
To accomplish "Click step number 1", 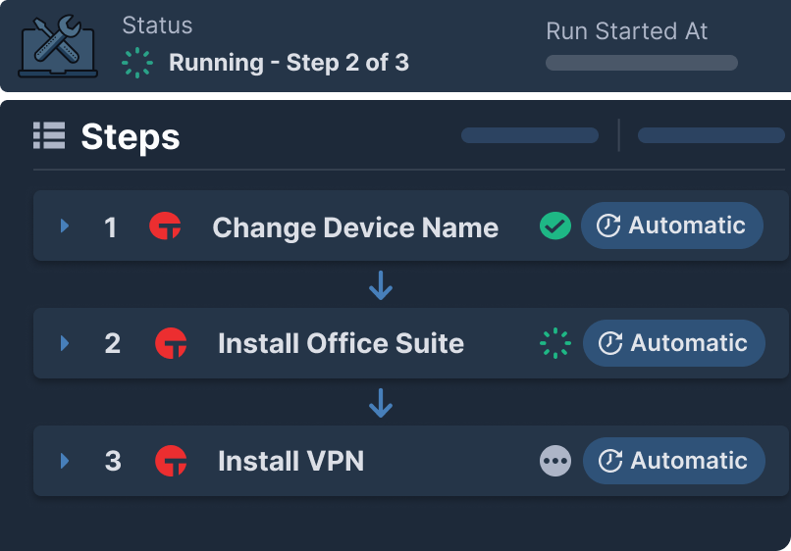I will coord(111,227).
